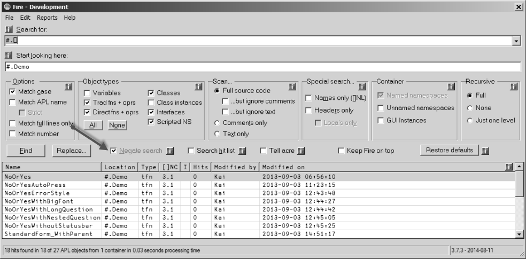Select Comments only radio button
Viewport: 526px width, 259px height.
(217, 123)
